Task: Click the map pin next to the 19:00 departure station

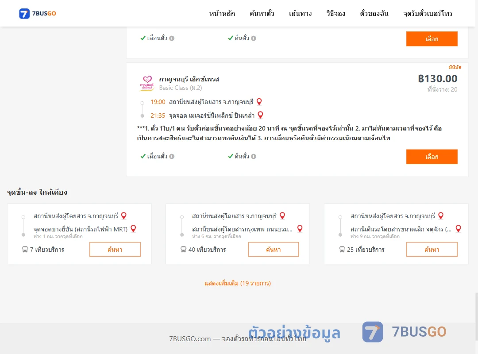Action: [259, 101]
